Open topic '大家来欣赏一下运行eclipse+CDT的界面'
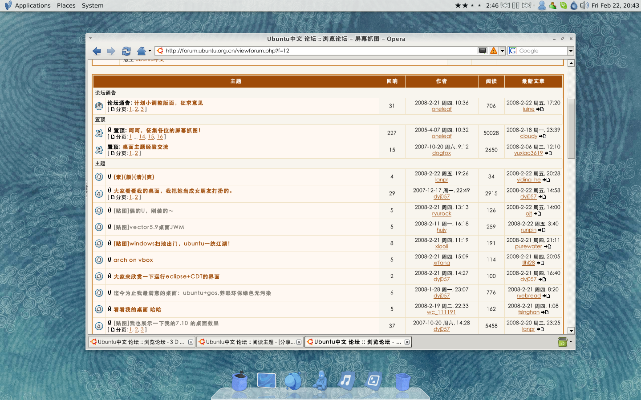 [x=166, y=276]
